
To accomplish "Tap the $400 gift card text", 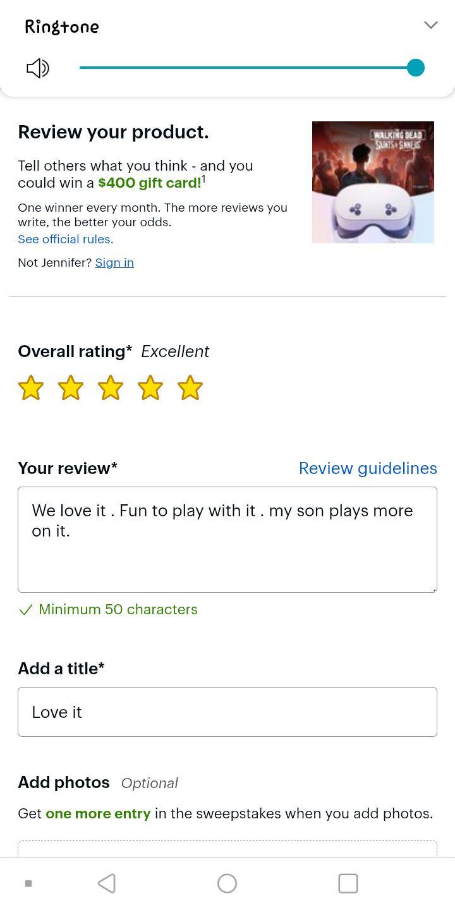I will tap(150, 183).
